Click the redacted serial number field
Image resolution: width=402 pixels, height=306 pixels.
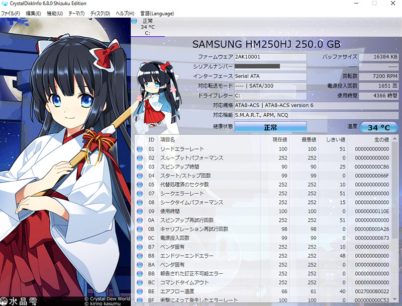270,66
